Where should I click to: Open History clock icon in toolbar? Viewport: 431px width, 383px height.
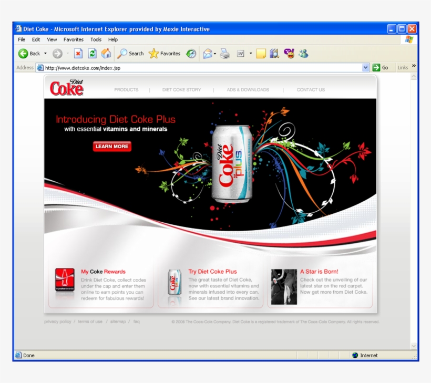(x=191, y=54)
